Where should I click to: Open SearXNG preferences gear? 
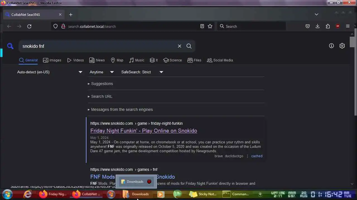click(342, 46)
